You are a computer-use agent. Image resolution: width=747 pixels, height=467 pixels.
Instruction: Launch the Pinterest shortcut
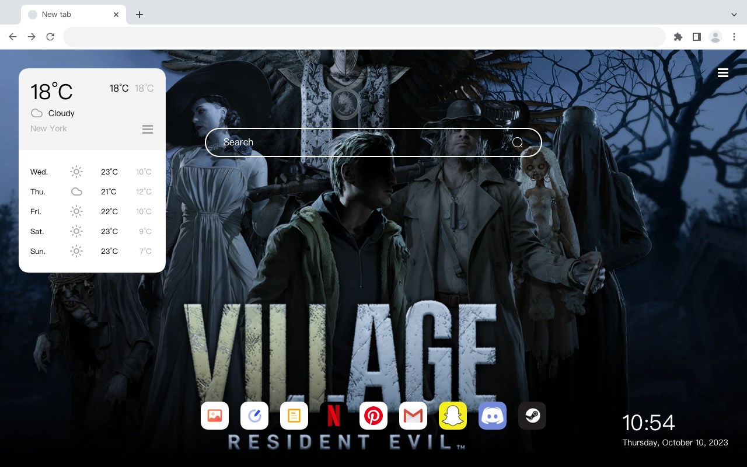pyautogui.click(x=373, y=416)
